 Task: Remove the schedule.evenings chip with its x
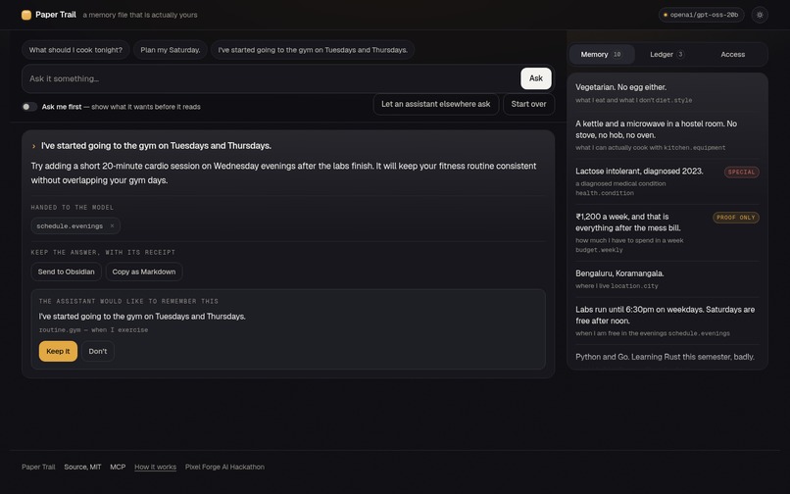coord(112,225)
